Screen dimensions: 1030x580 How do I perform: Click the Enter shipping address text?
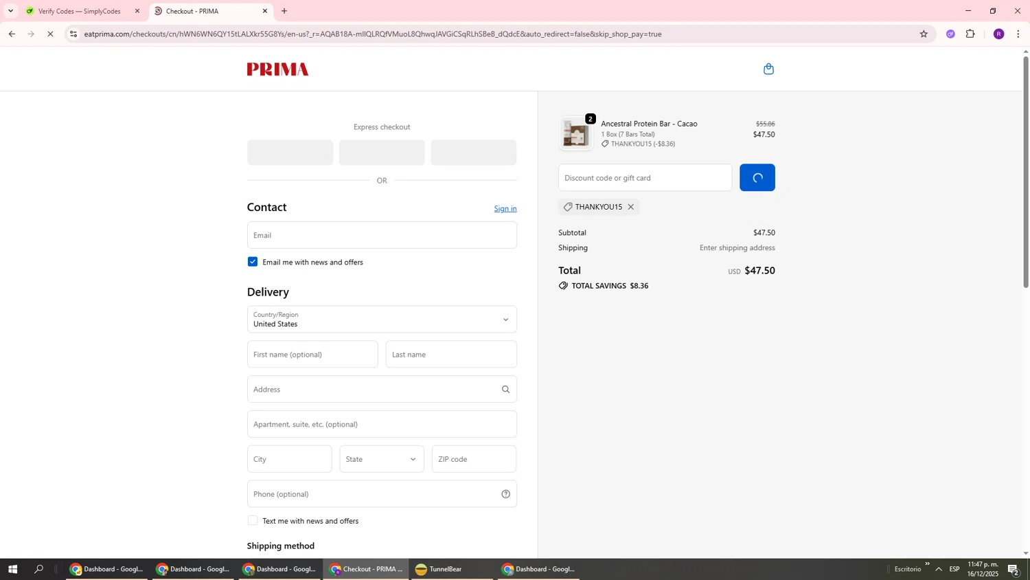point(737,248)
